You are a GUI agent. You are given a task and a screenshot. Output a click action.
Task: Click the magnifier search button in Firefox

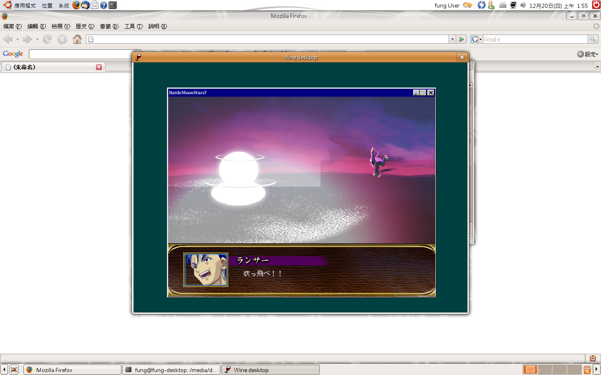[x=593, y=39]
